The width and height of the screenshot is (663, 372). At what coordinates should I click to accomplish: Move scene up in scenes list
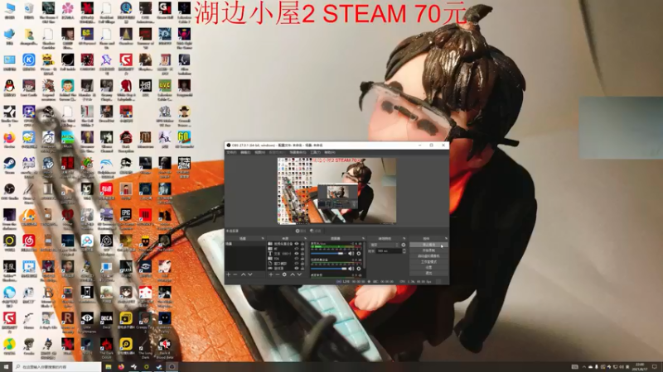[x=243, y=274]
